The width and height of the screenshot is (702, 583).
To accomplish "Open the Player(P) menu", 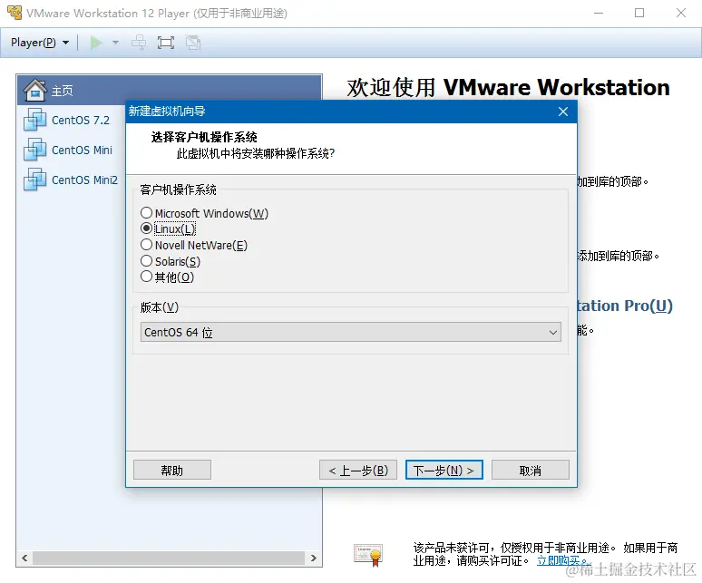I will click(x=40, y=43).
